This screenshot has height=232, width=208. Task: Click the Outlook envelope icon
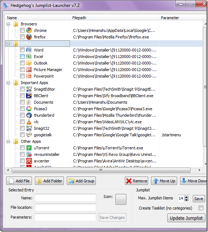(29, 63)
